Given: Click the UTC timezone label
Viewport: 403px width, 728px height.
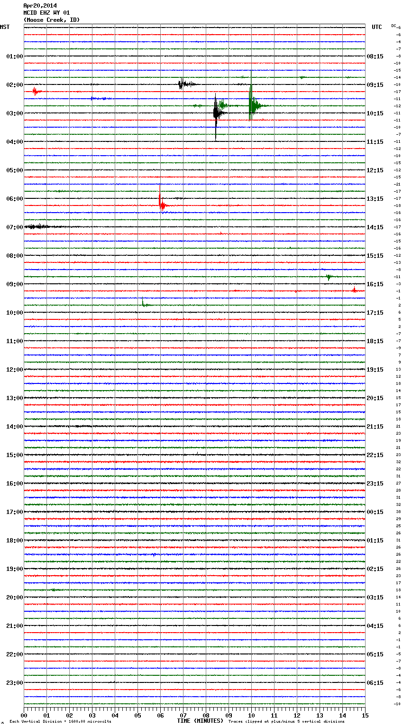Looking at the screenshot, I should 376,27.
